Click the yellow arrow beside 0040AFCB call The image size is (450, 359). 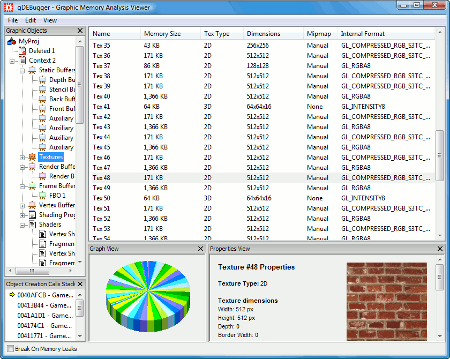point(11,295)
